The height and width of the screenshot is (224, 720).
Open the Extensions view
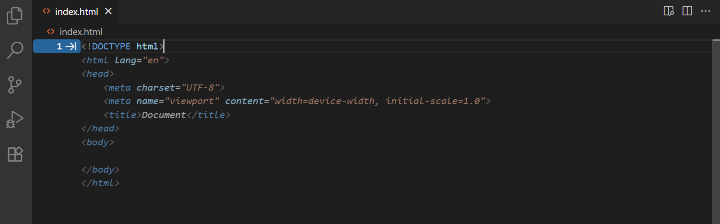(15, 154)
